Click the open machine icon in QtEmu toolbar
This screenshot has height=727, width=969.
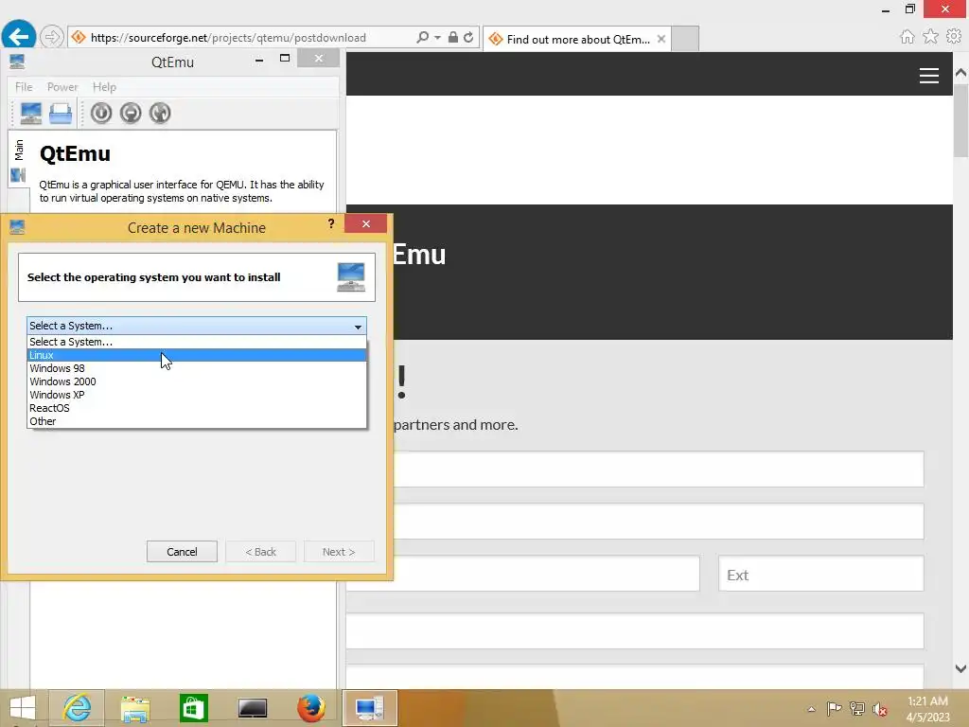tap(61, 114)
